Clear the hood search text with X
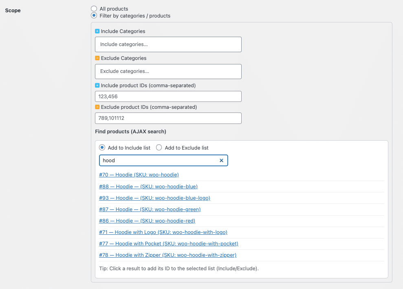 pos(221,161)
